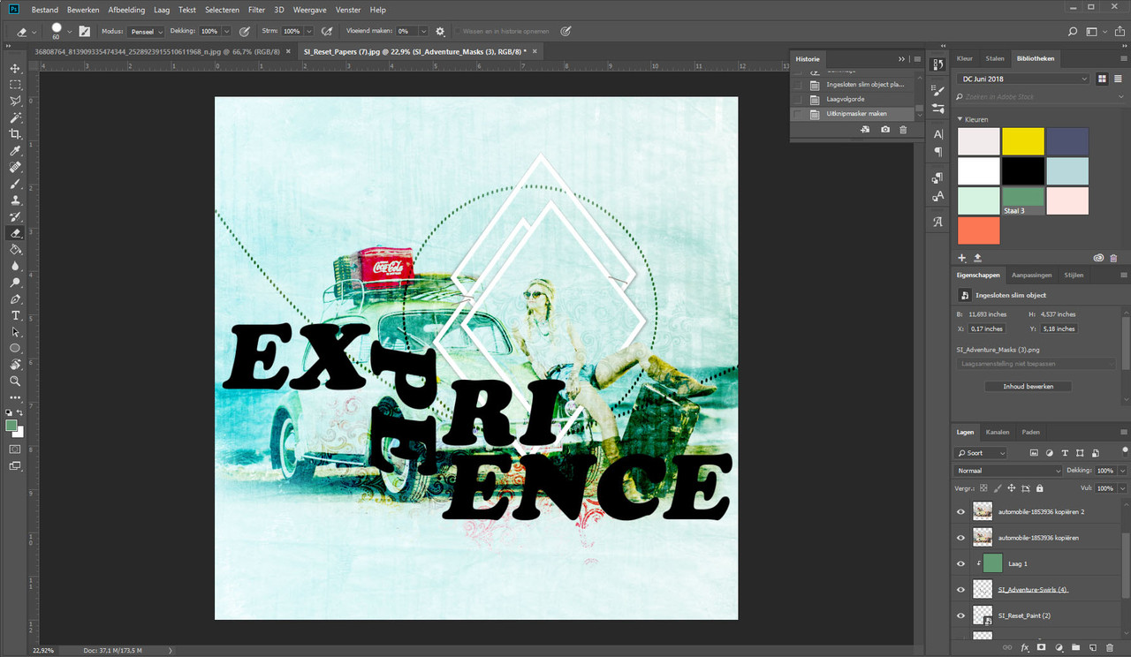Open the DC Juni 2018 library dropdown

[x=1023, y=79]
